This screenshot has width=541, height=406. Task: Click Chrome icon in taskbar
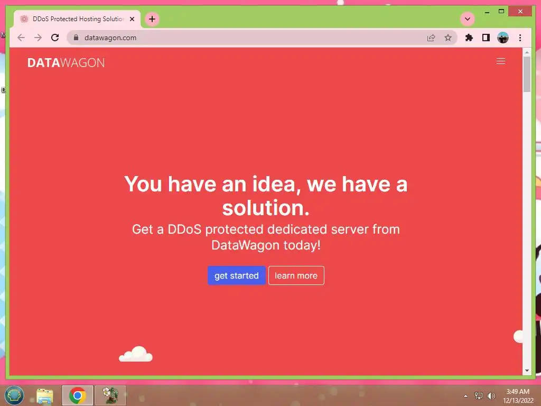tap(78, 395)
